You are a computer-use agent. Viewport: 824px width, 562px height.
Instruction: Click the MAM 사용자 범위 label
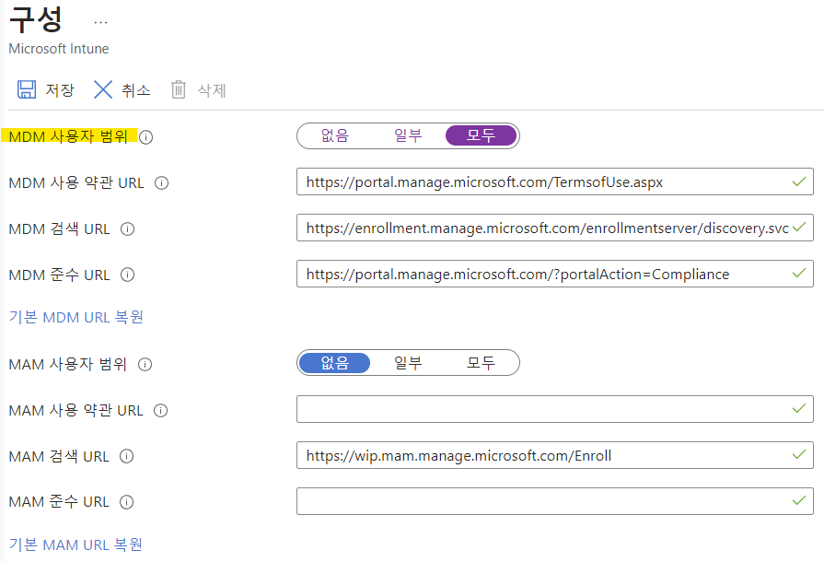click(x=68, y=364)
